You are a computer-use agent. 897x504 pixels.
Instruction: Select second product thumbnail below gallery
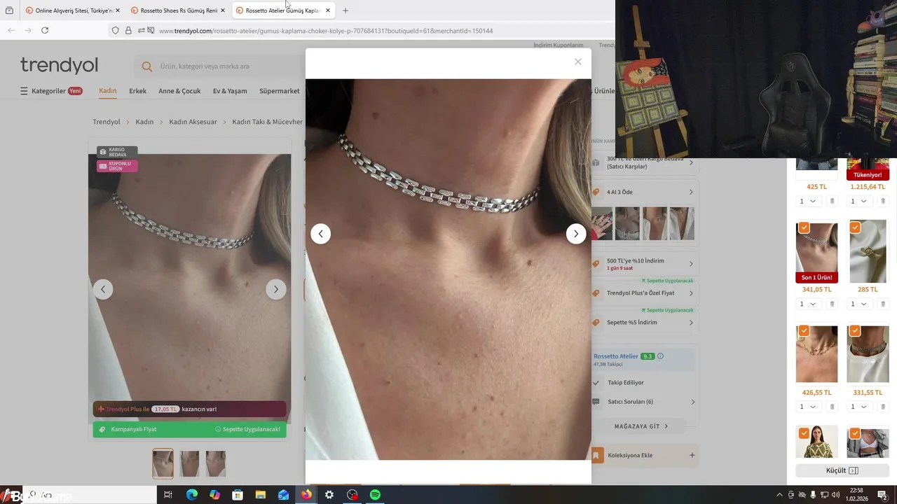click(189, 463)
